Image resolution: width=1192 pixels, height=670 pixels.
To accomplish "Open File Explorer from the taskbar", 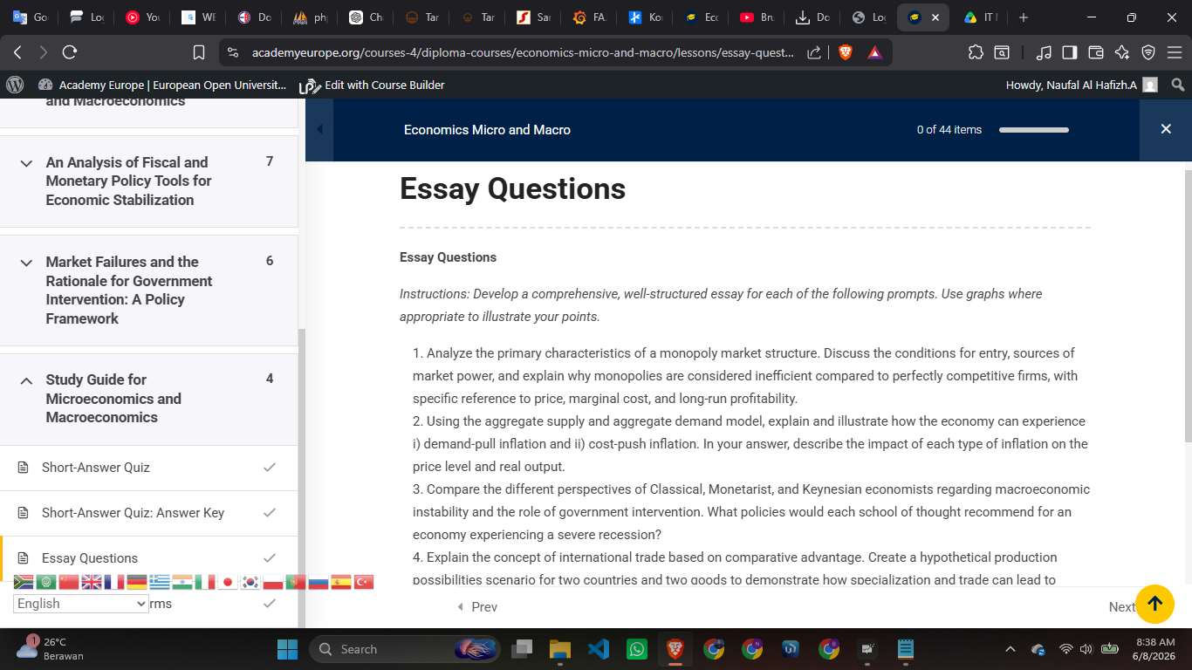I will click(x=559, y=649).
